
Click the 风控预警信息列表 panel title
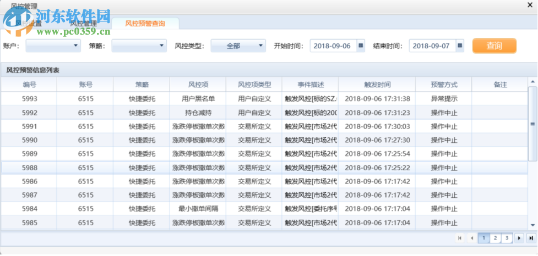coord(32,70)
